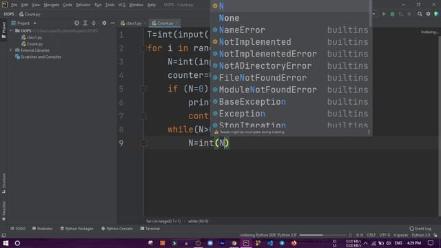The height and width of the screenshot is (248, 441).
Task: Open the Terminal tool window
Action: tap(150, 229)
